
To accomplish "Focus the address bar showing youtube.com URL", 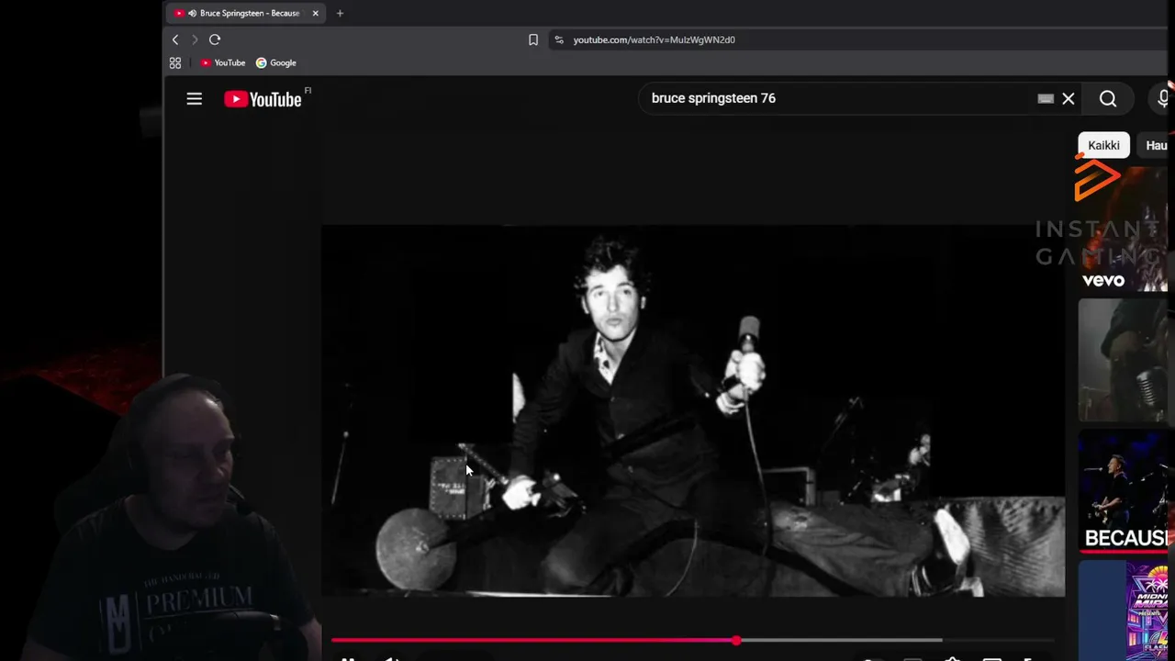I will point(860,39).
